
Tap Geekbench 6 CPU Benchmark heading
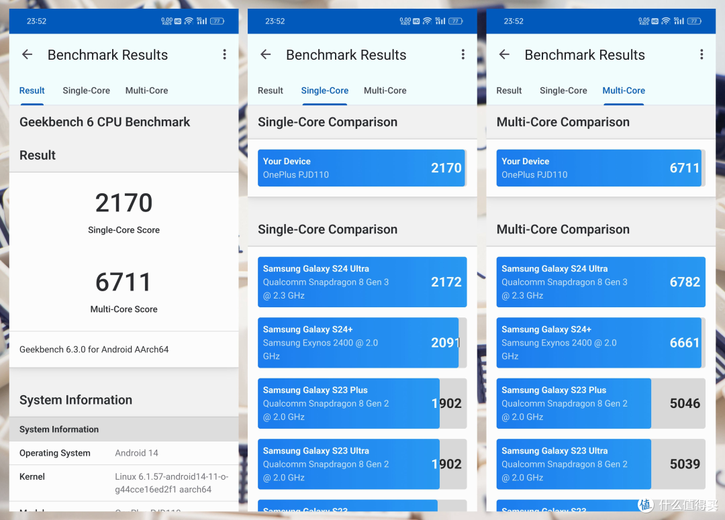[105, 122]
